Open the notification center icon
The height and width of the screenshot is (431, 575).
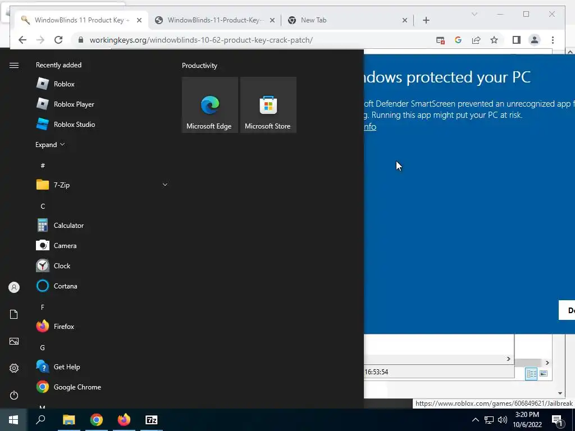coord(557,420)
